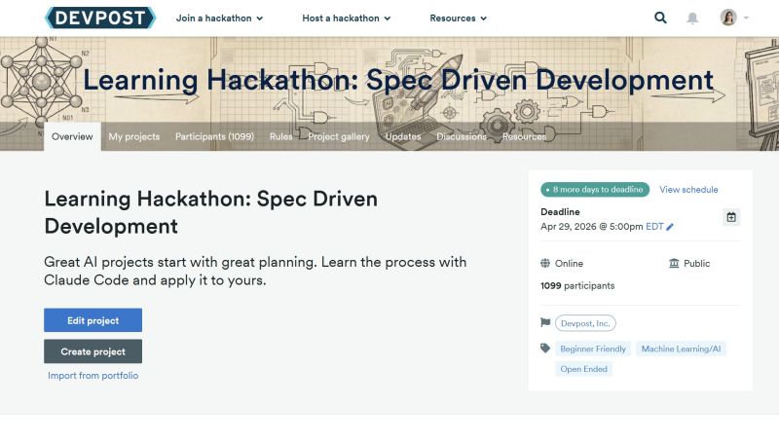Click the Online location label
This screenshot has height=442, width=779.
(569, 264)
